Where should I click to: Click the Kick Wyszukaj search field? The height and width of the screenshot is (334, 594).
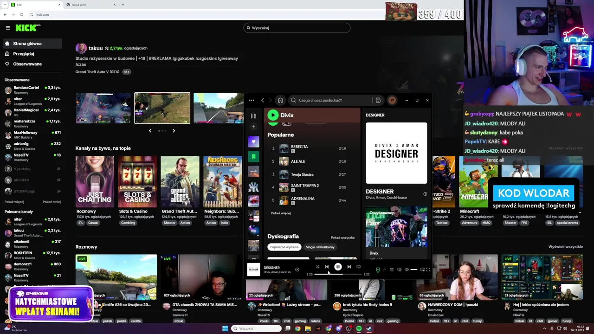(297, 28)
